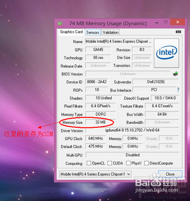Click the Texture Fillrate value 6.4 GTexel/s

coord(162,106)
